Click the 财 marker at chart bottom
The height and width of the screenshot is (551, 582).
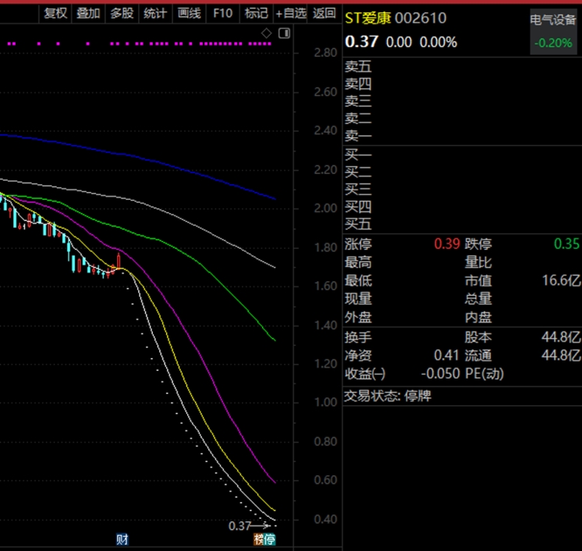(122, 539)
